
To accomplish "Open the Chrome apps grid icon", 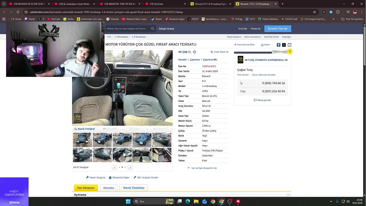I will click(x=4, y=19).
